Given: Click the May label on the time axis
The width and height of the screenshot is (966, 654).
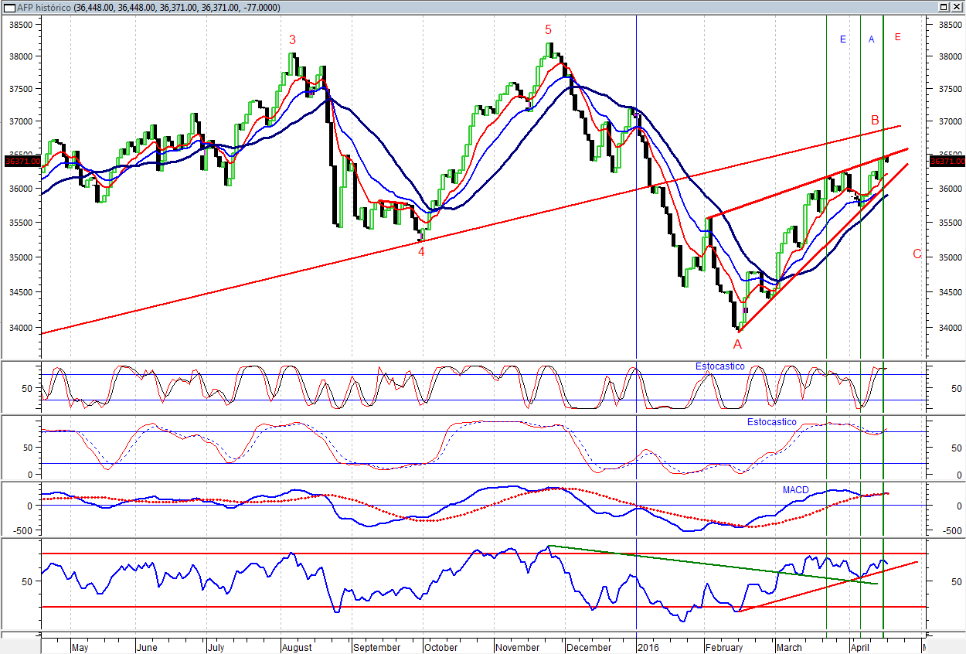Looking at the screenshot, I should pos(80,647).
